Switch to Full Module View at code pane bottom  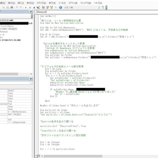pyautogui.click(x=39, y=156)
